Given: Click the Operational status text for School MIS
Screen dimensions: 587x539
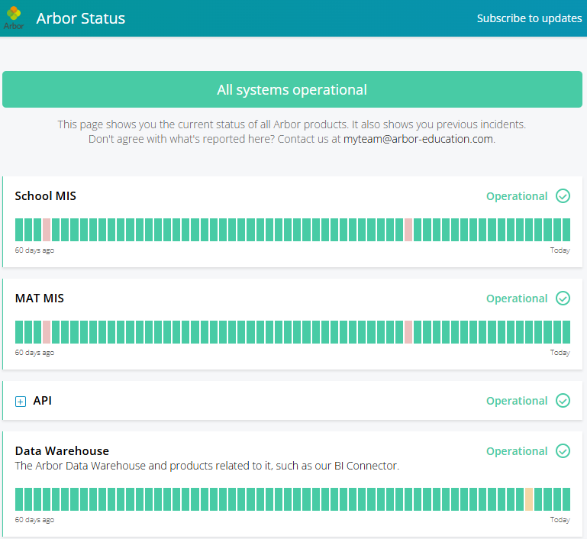Looking at the screenshot, I should tap(517, 196).
